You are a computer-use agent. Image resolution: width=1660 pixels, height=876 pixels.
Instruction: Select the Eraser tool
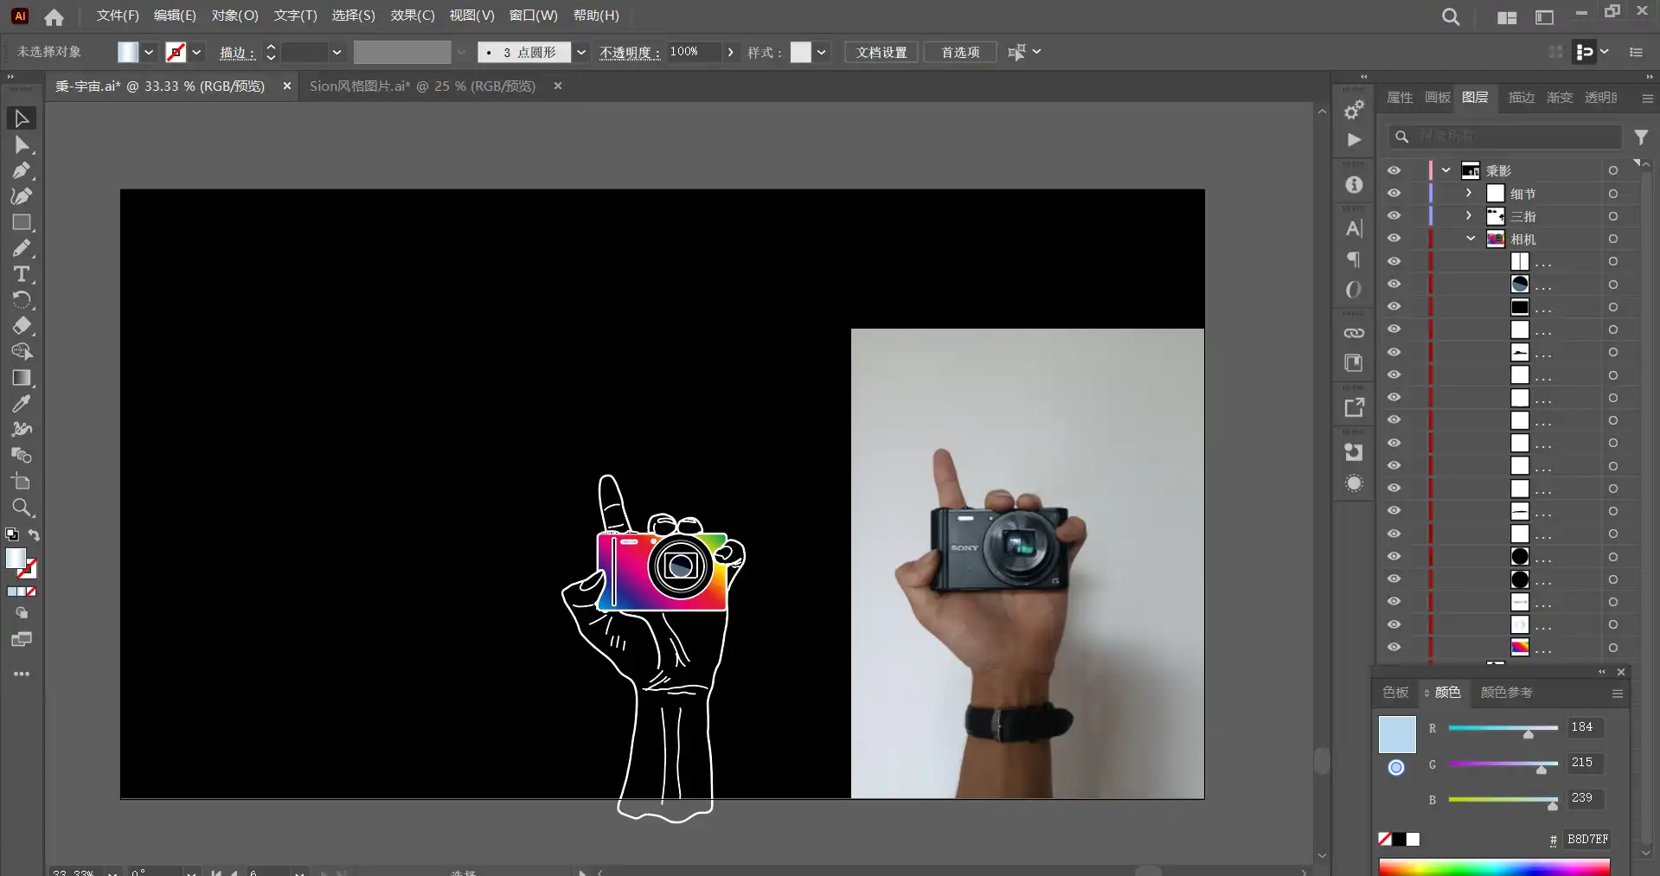(22, 326)
